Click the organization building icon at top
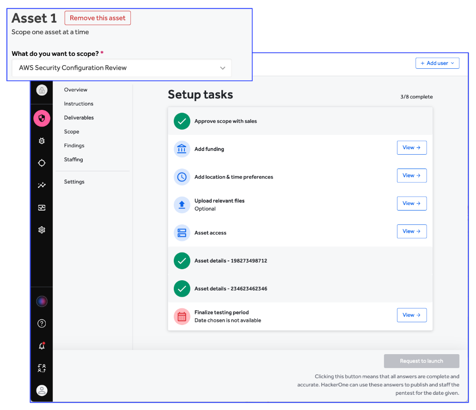The height and width of the screenshot is (410, 476). click(x=42, y=90)
